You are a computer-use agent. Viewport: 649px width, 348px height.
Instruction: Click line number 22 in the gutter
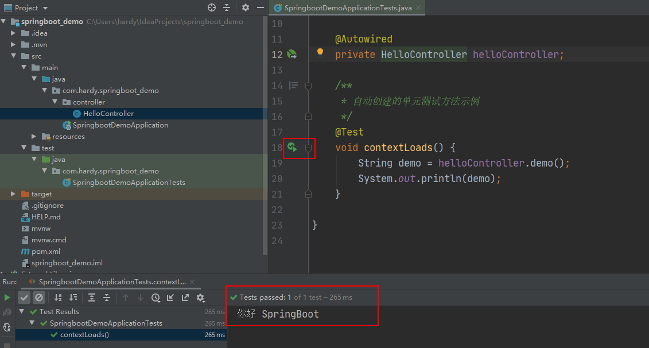(277, 210)
